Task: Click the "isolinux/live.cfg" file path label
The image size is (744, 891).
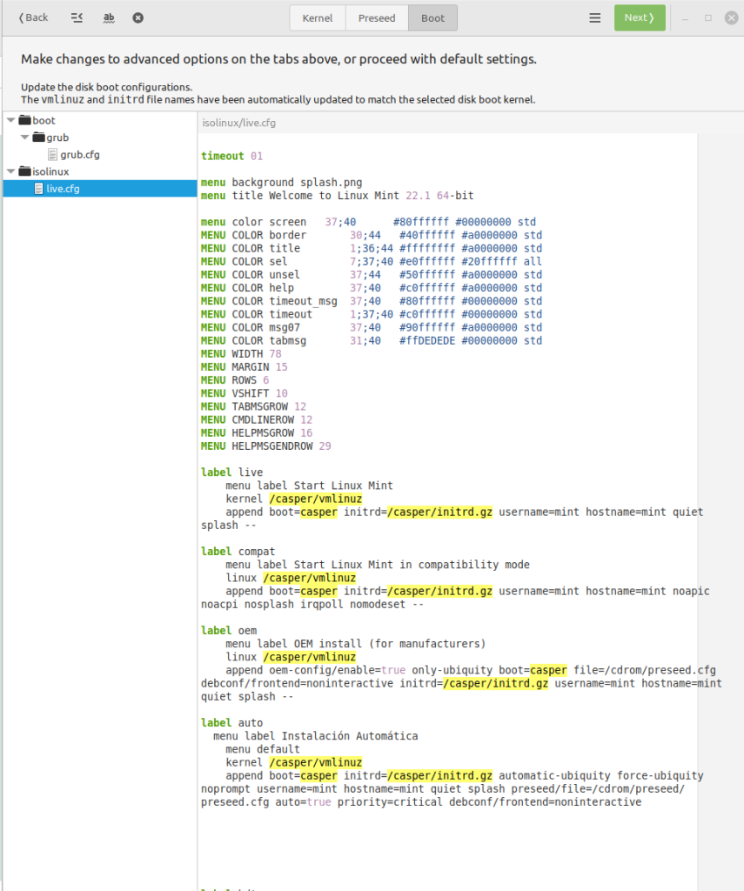Action: pyautogui.click(x=238, y=123)
